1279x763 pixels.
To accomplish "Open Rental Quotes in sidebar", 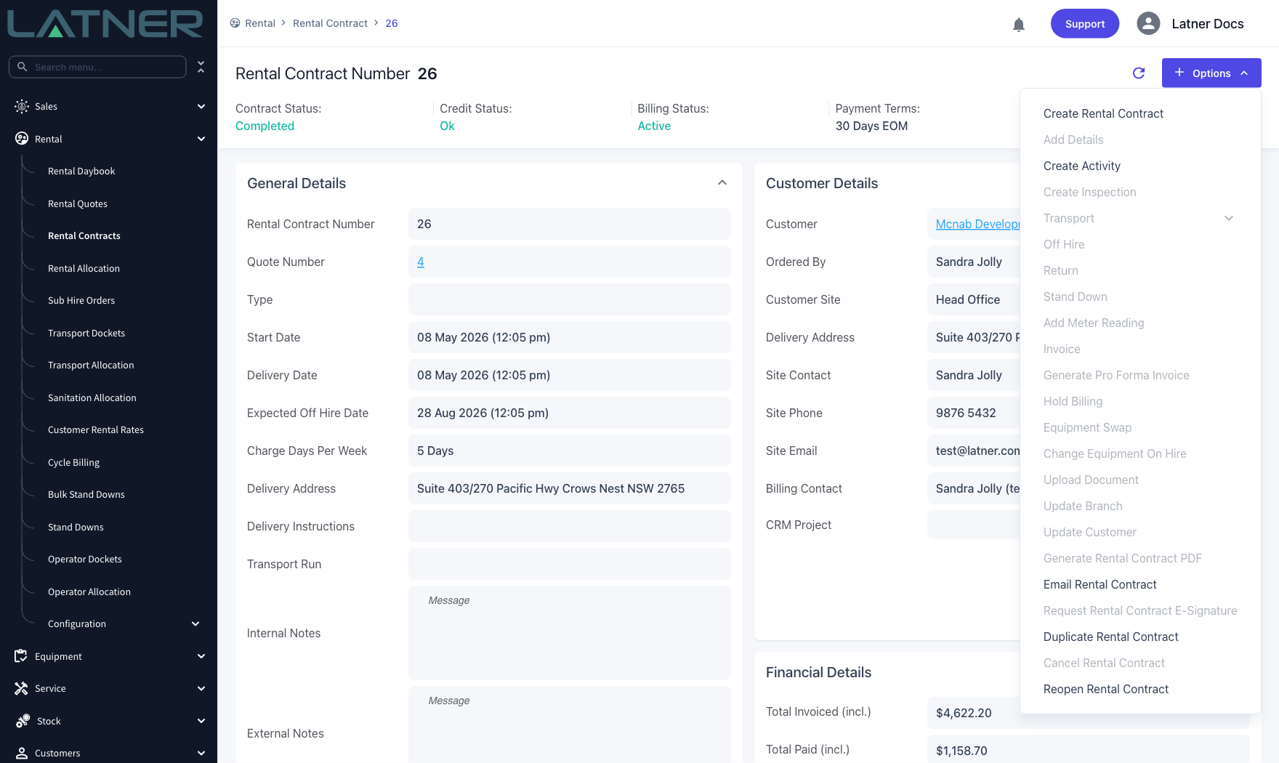I will 78,203.
